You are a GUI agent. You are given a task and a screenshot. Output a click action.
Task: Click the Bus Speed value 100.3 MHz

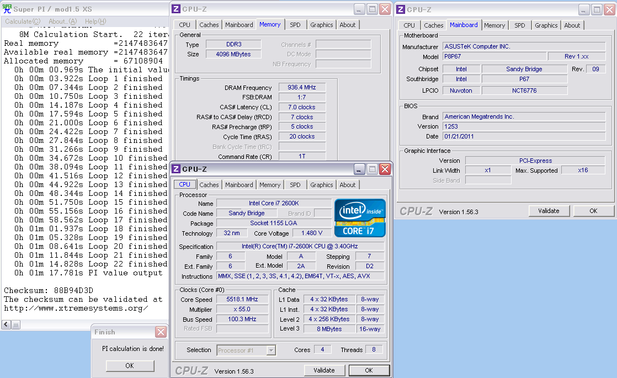[242, 319]
